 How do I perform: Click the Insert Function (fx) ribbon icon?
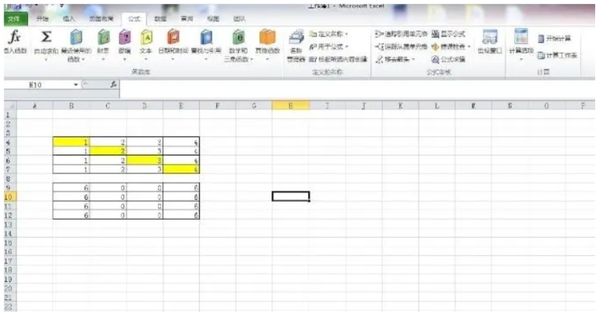click(x=15, y=37)
